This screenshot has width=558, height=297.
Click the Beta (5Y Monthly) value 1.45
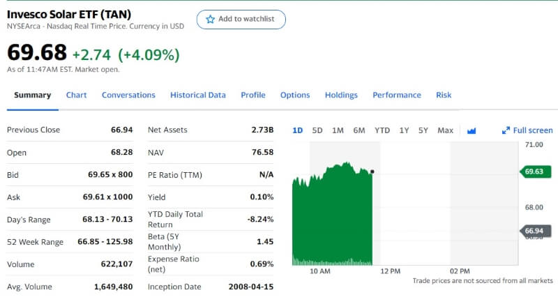tap(265, 242)
